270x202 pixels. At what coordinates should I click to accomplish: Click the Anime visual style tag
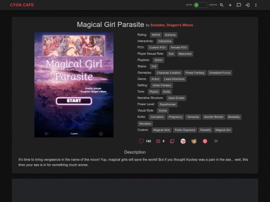click(x=162, y=111)
